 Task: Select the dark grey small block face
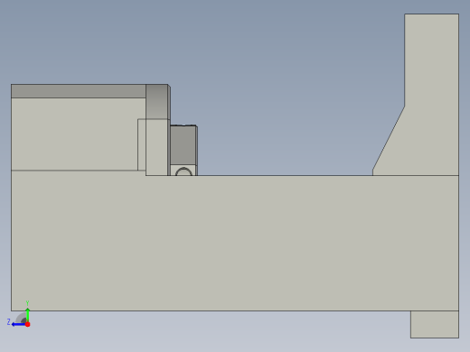coord(183,145)
